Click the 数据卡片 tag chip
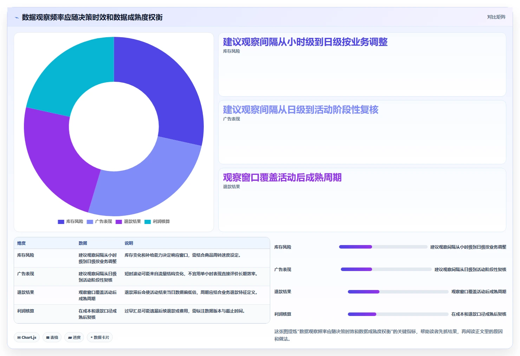The image size is (520, 356). (100, 337)
